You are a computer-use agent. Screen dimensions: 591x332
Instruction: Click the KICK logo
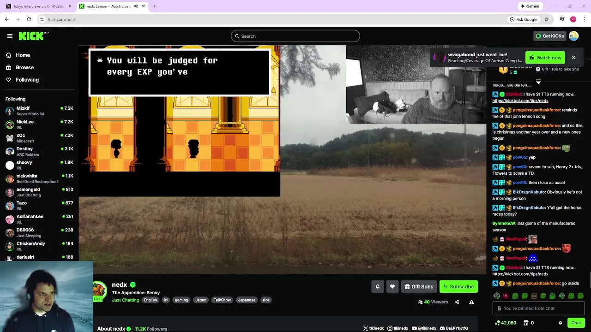33,36
